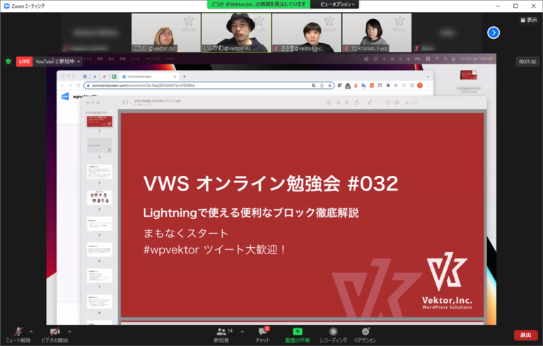Click 画面の共有 share screen icon
Image resolution: width=543 pixels, height=346 pixels.
(x=297, y=331)
